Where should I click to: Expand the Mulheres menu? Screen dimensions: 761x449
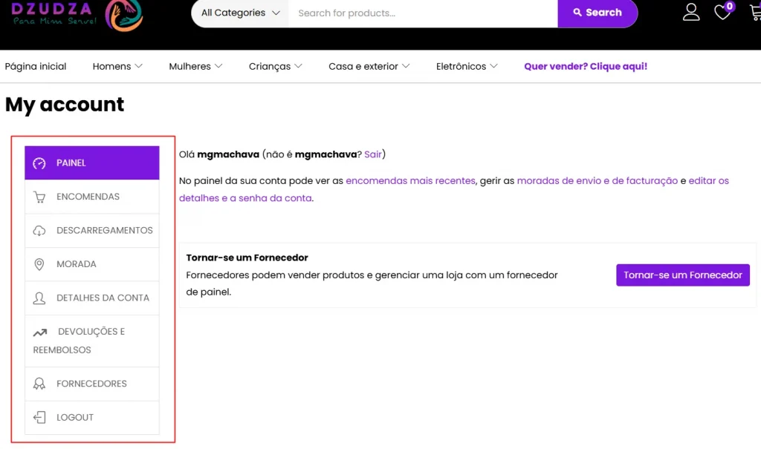tap(195, 67)
